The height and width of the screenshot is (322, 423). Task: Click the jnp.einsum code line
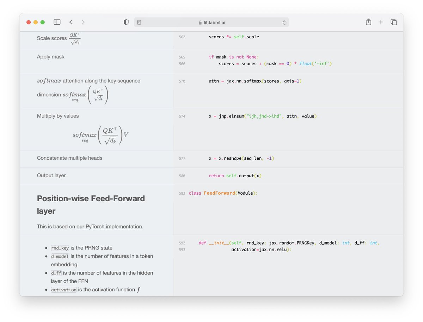[263, 116]
